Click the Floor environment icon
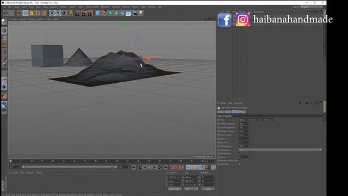This screenshot has width=348, height=196. (128, 13)
